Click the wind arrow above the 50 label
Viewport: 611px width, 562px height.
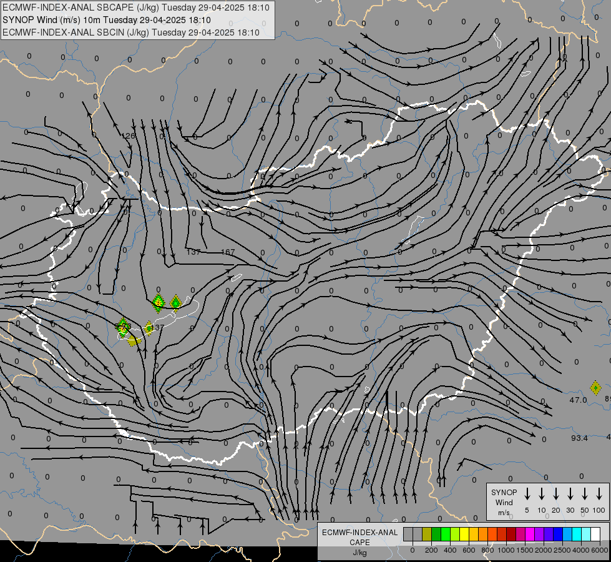click(x=585, y=493)
